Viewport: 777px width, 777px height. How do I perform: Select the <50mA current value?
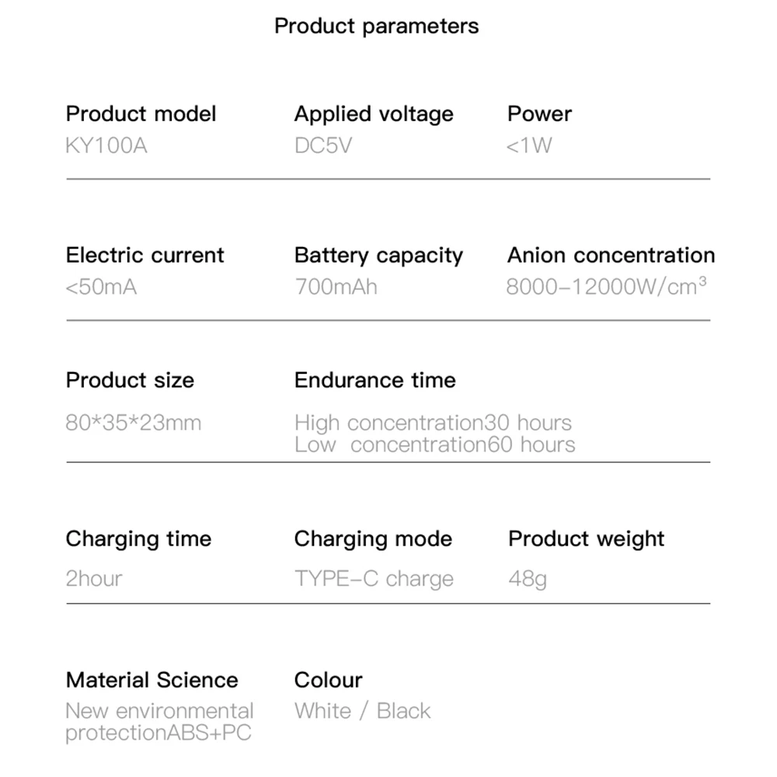point(101,287)
